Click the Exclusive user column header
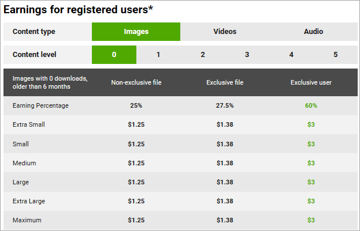This screenshot has height=231, width=360. 311,82
